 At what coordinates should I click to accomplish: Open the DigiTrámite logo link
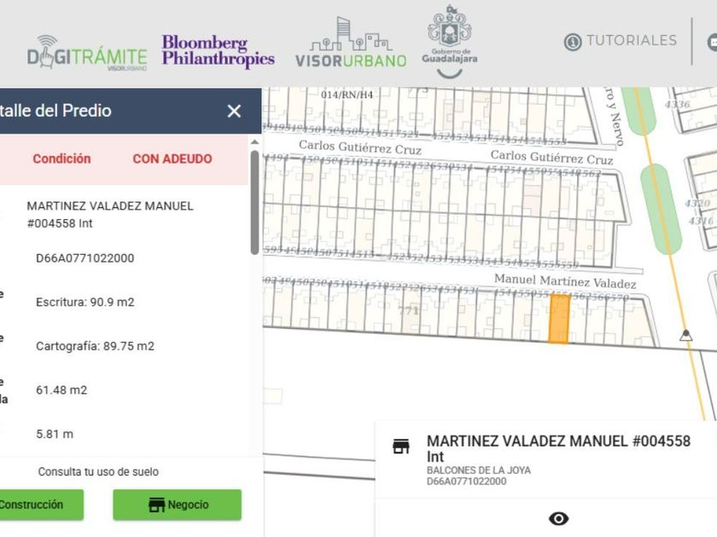coord(87,53)
